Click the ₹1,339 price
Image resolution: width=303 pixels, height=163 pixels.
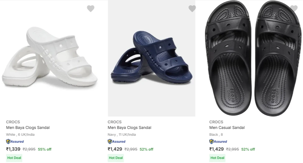13,149
